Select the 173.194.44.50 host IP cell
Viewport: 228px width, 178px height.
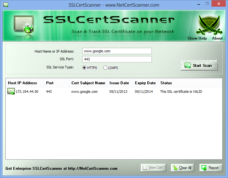[27, 92]
